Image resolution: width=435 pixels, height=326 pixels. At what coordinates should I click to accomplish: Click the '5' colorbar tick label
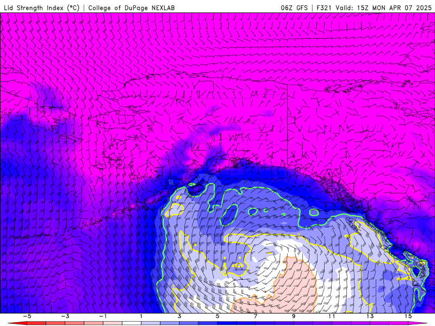click(217, 316)
